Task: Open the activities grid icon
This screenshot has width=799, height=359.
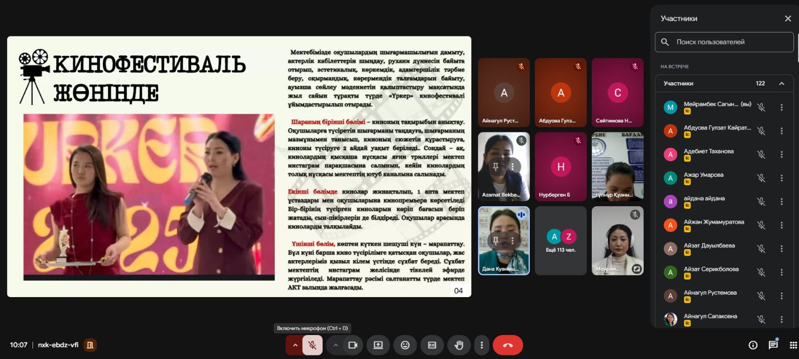Action: 793,345
